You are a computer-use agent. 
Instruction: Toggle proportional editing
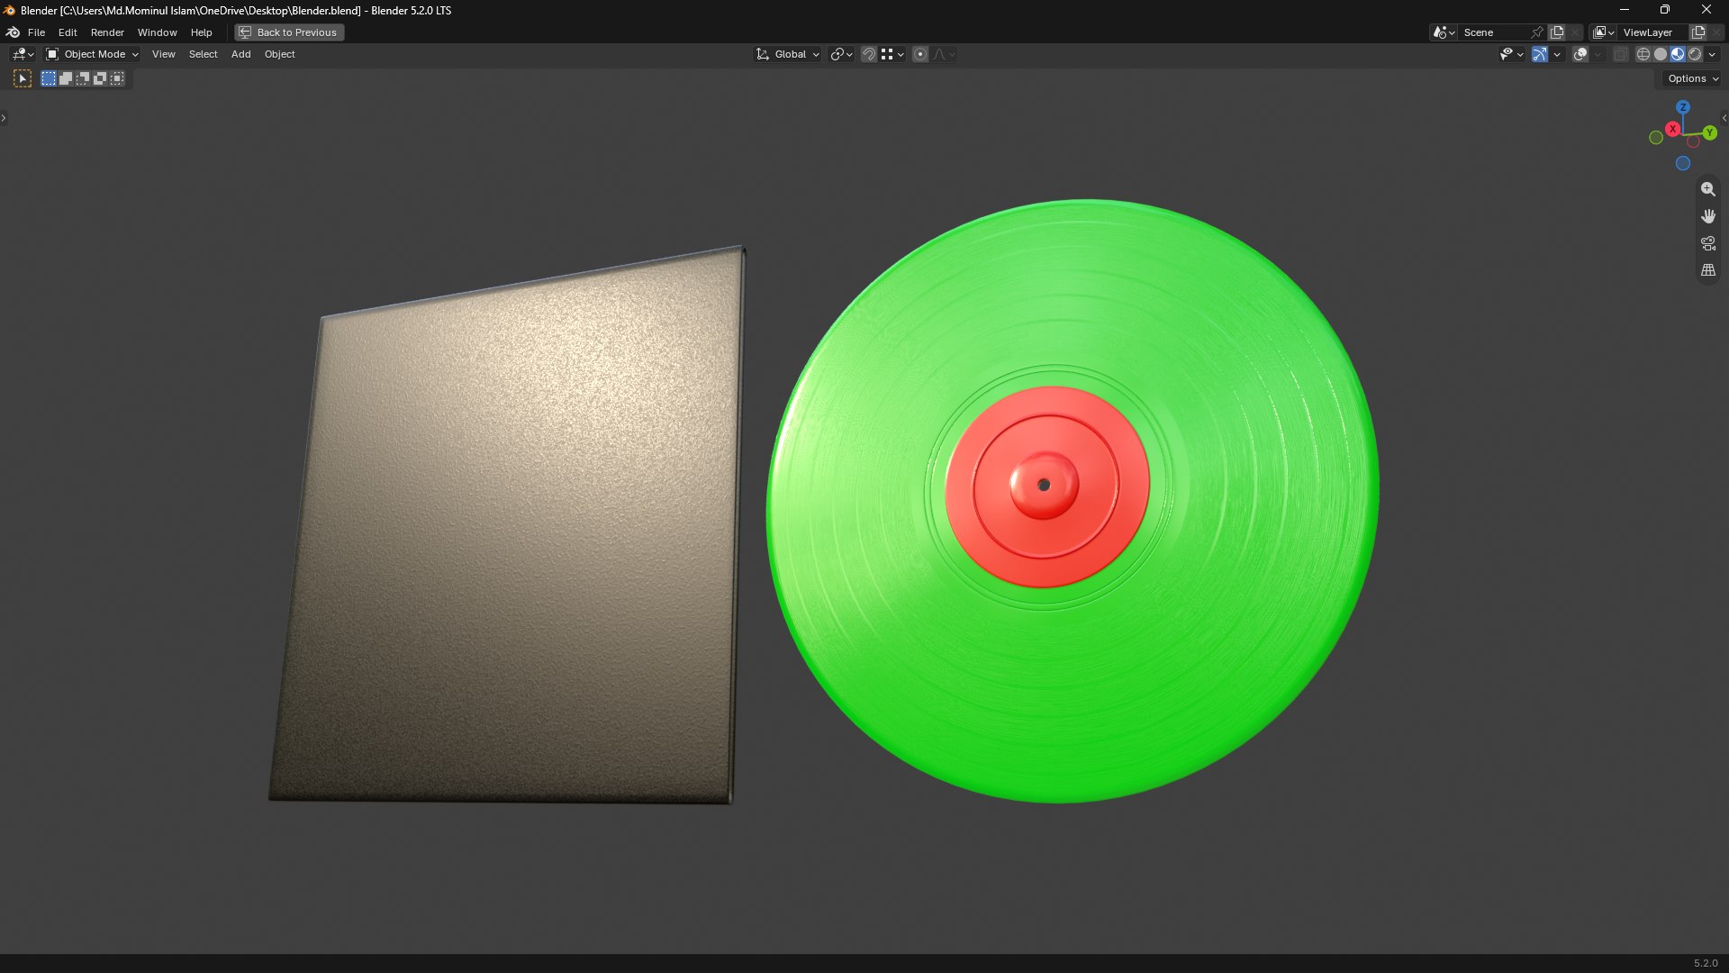pyautogui.click(x=920, y=54)
